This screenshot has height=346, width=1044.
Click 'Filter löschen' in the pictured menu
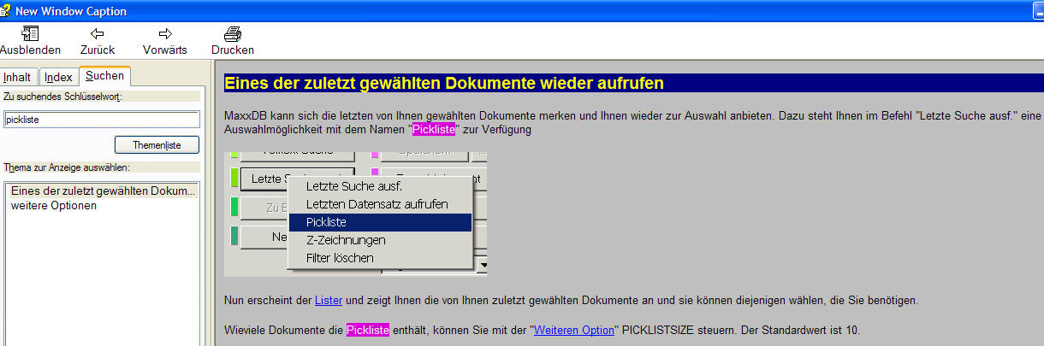pos(340,257)
